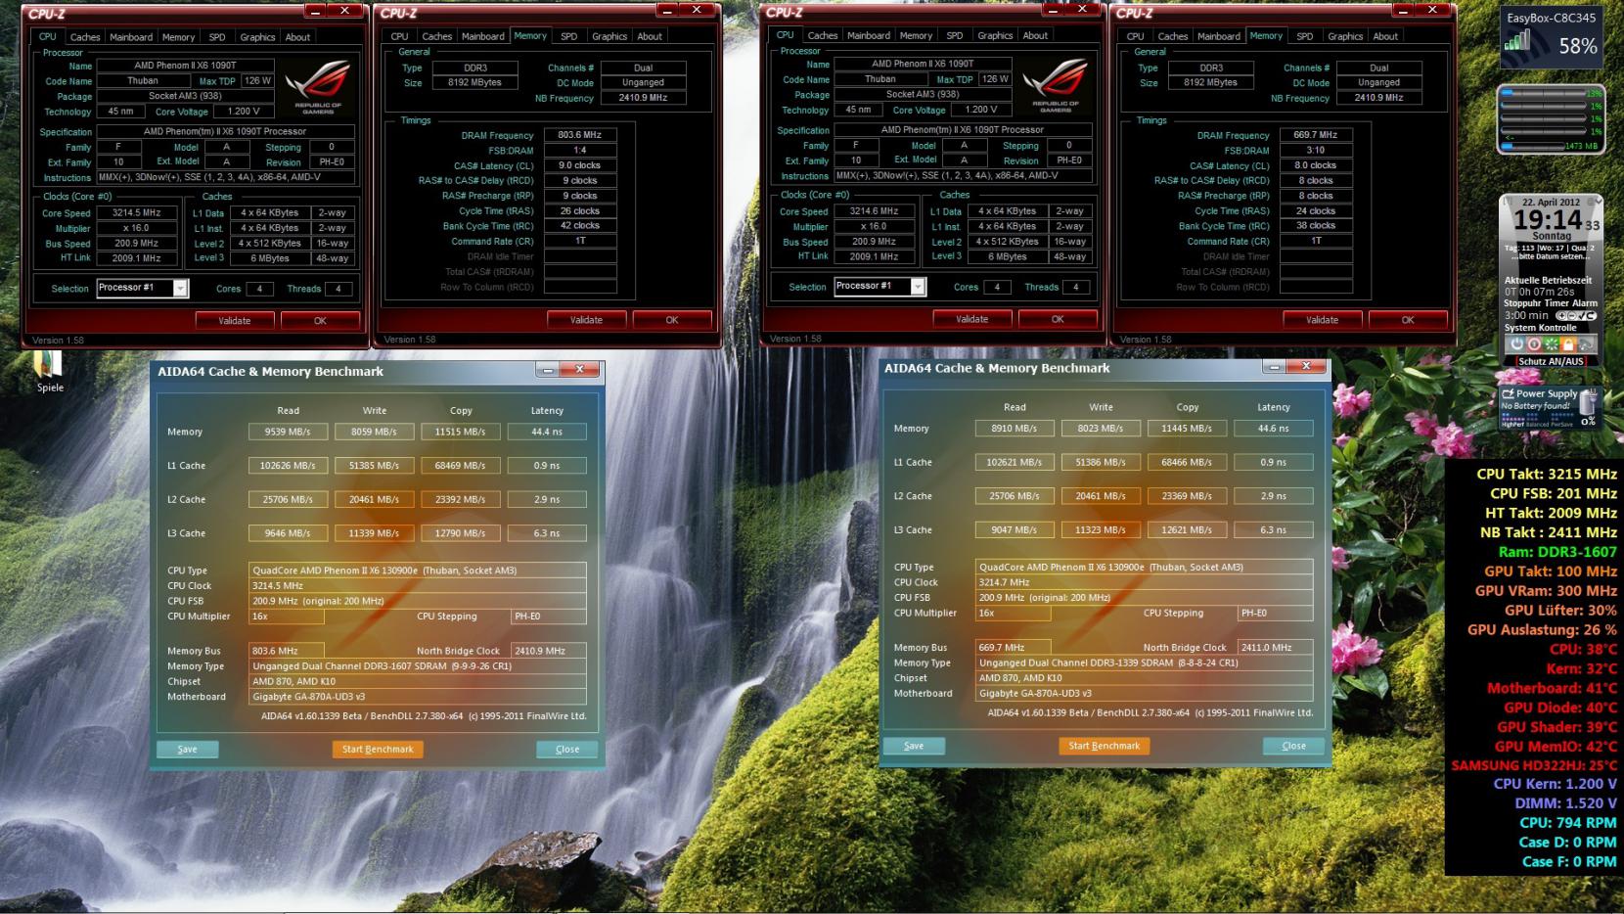Image resolution: width=1624 pixels, height=914 pixels.
Task: Click L3 Cache Read 9047 MB/s result
Action: coord(1015,529)
